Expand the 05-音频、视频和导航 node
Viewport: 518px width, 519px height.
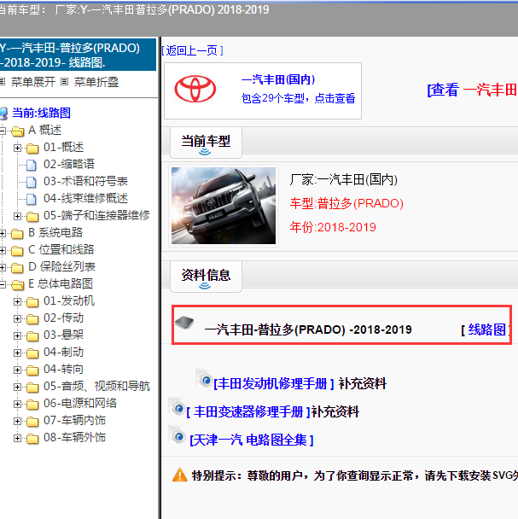[x=17, y=387]
